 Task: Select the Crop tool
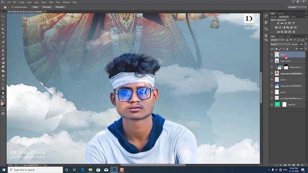click(x=3, y=33)
